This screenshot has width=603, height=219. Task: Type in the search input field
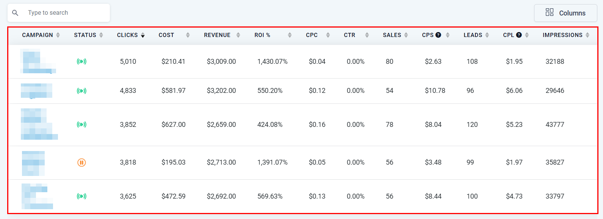66,13
